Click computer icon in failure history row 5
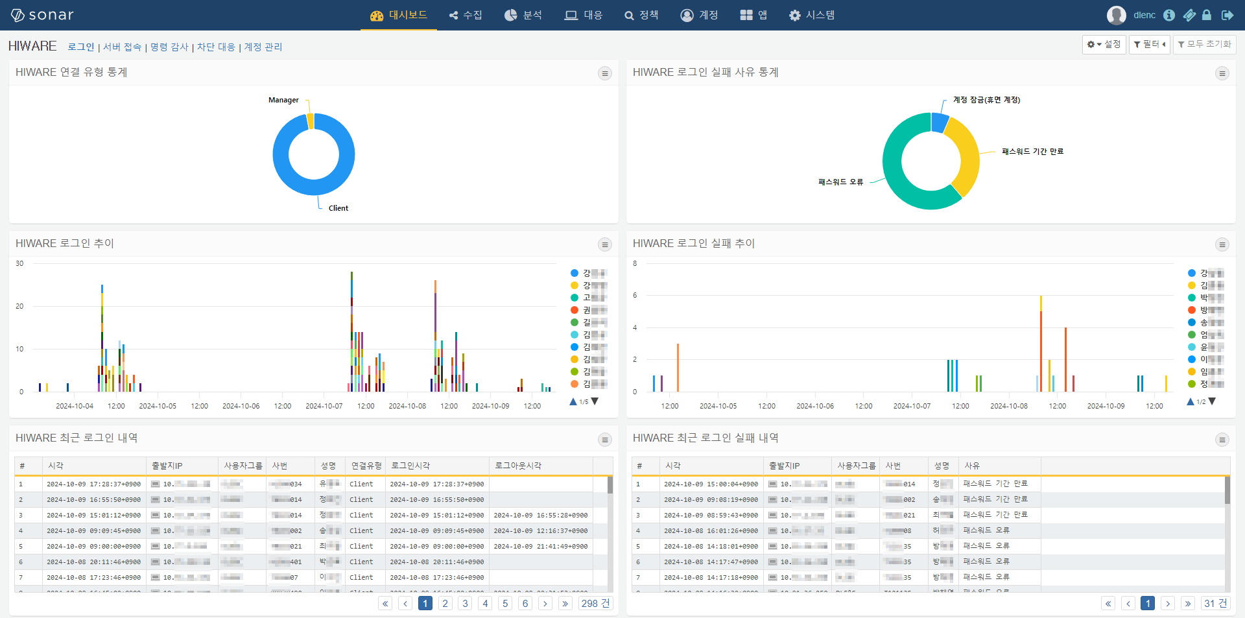 (773, 546)
